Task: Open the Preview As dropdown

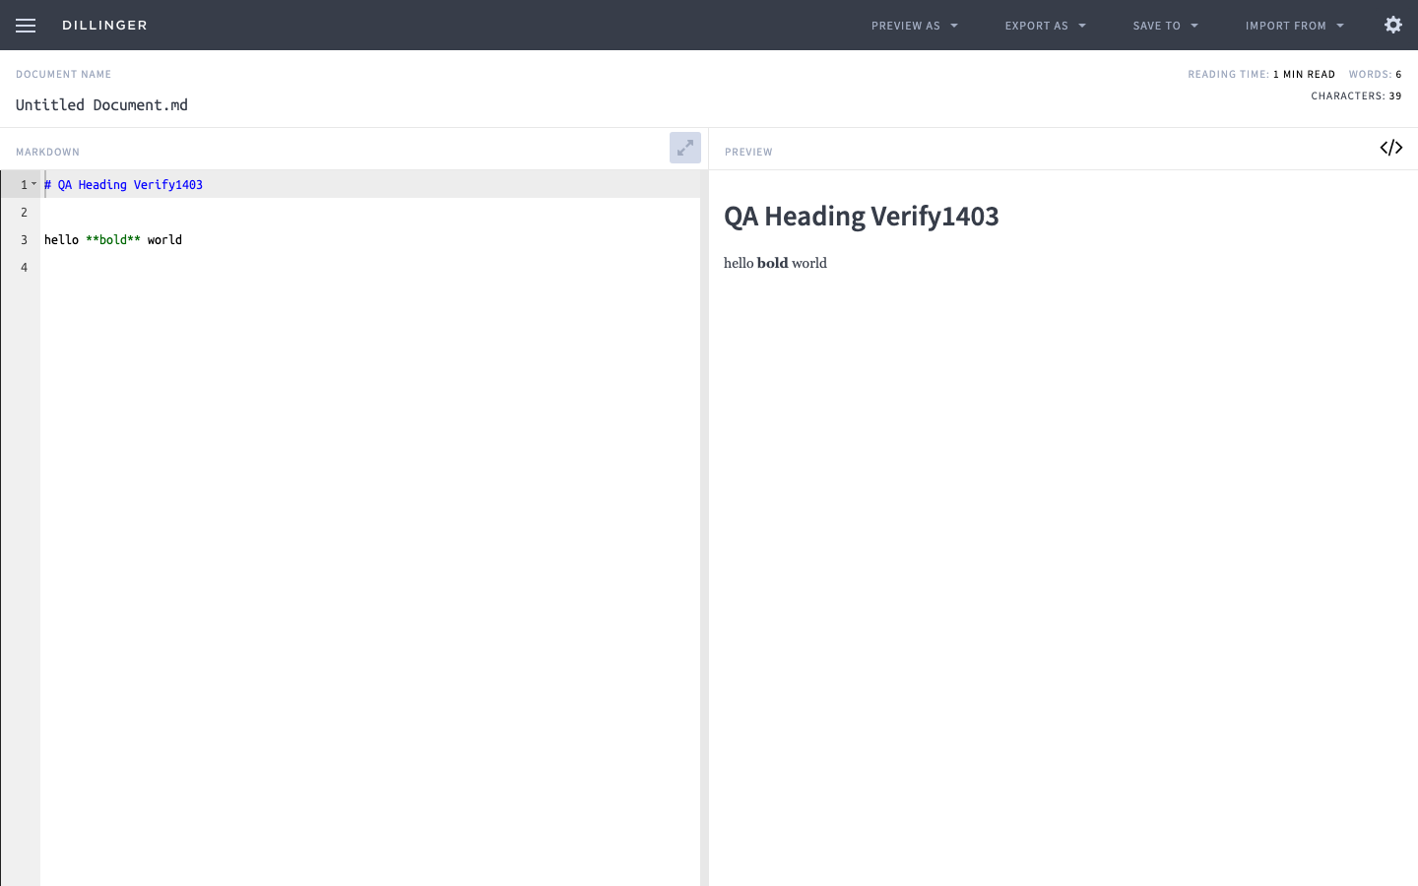Action: (915, 26)
